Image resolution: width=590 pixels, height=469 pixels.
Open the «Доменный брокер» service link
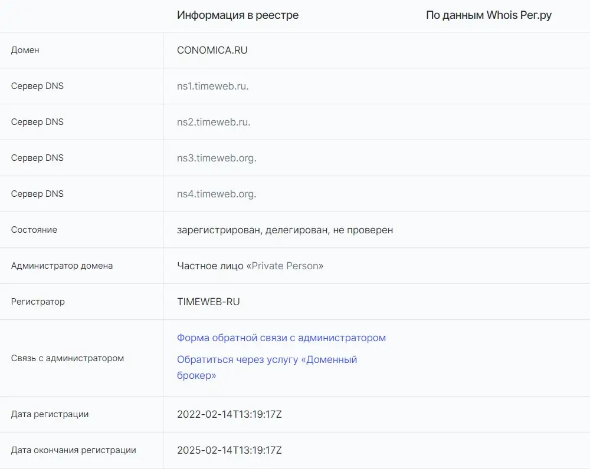click(x=267, y=367)
